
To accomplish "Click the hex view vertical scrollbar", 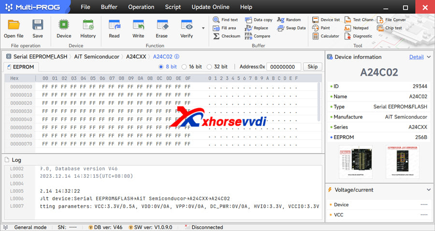I will point(319,102).
